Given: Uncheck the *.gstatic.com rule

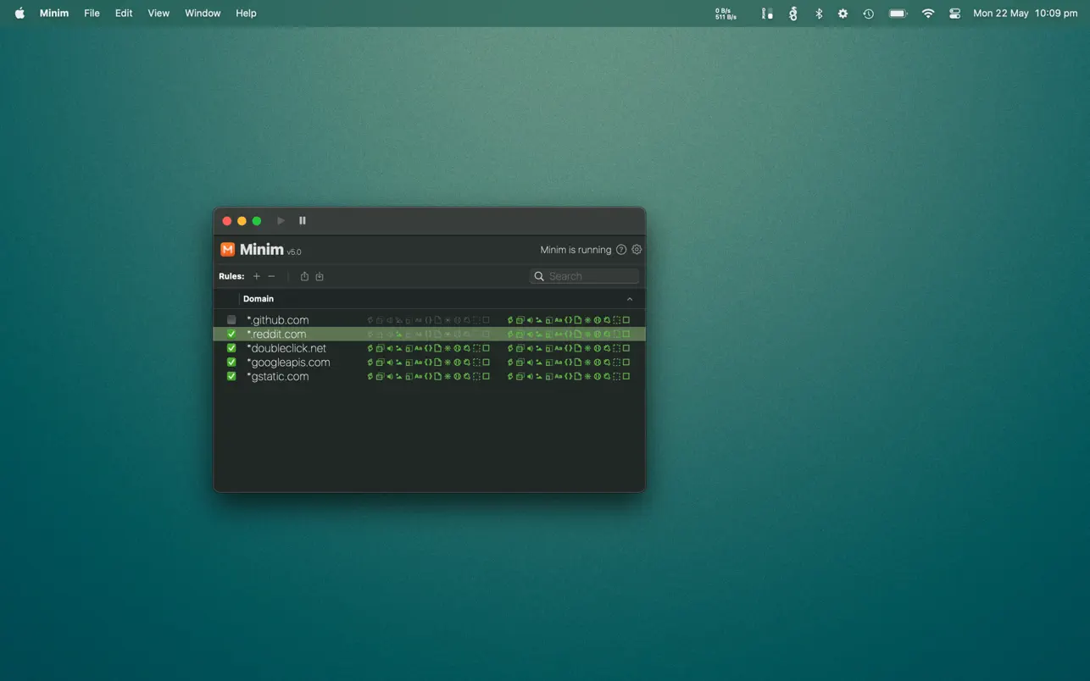Looking at the screenshot, I should pos(231,376).
